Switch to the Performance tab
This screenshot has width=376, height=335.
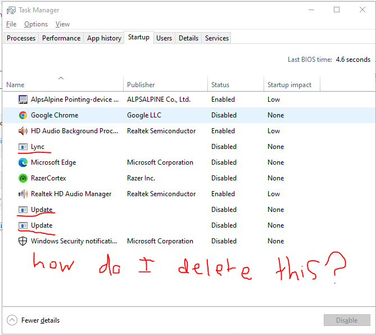61,38
